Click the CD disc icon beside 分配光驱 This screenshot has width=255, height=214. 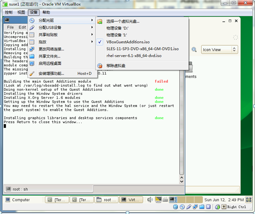(x=32, y=20)
